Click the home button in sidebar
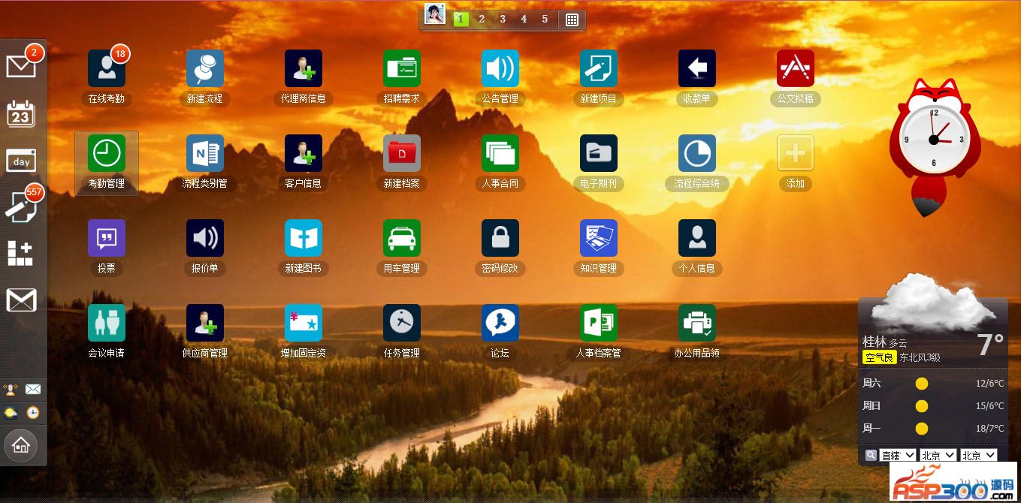 point(21,446)
